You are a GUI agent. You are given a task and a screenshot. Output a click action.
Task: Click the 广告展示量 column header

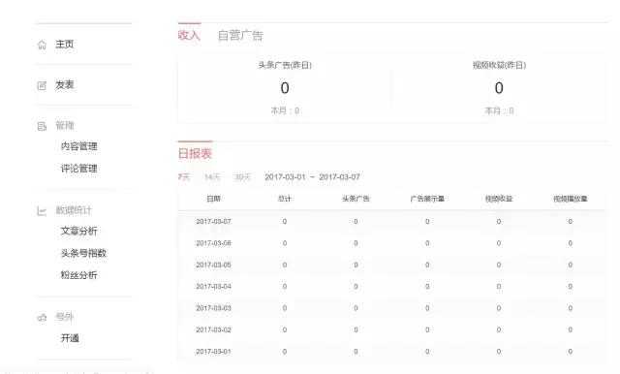(427, 199)
